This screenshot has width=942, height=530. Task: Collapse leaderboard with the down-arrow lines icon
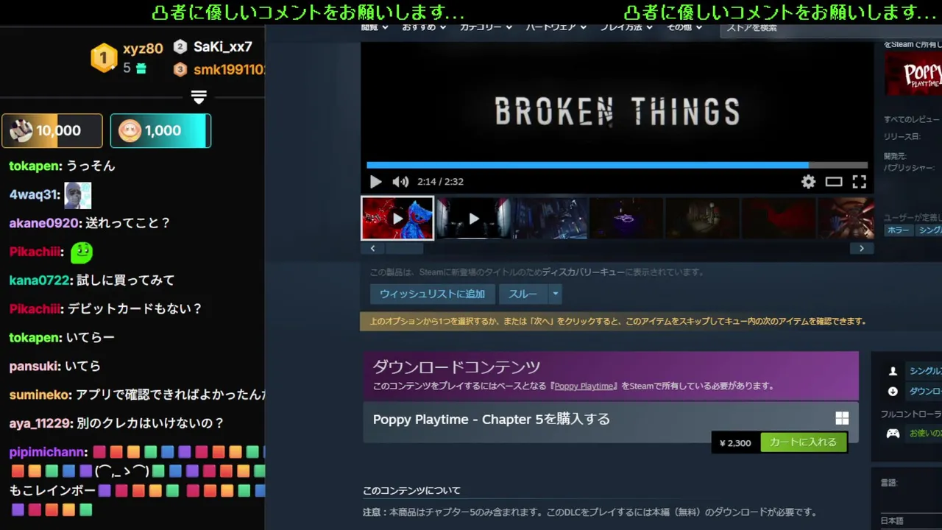click(199, 97)
